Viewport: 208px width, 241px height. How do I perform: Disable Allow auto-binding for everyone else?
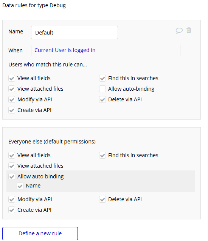coord(12,176)
